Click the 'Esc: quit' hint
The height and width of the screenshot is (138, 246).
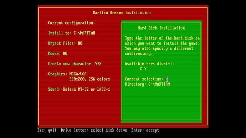pyautogui.click(x=47, y=130)
